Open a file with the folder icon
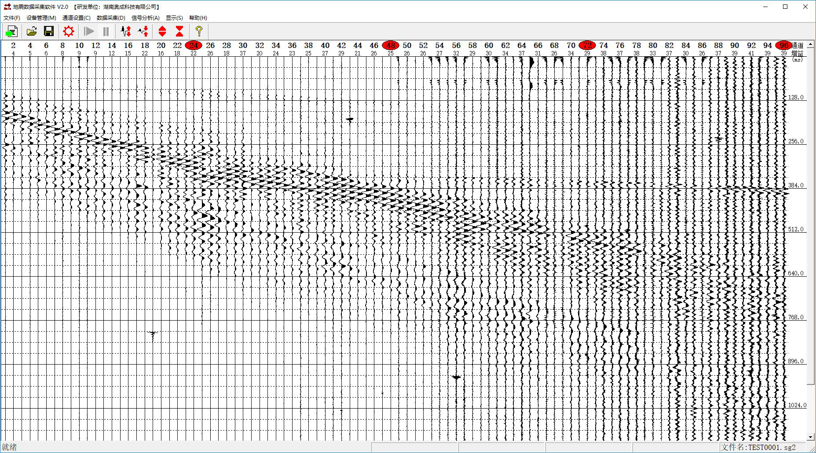 click(x=32, y=32)
